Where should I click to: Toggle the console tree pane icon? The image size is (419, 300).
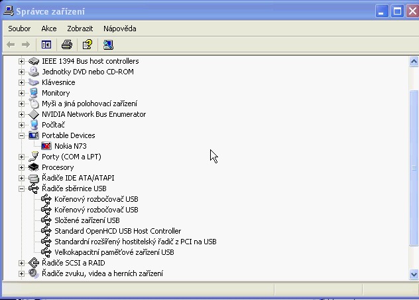[46, 44]
